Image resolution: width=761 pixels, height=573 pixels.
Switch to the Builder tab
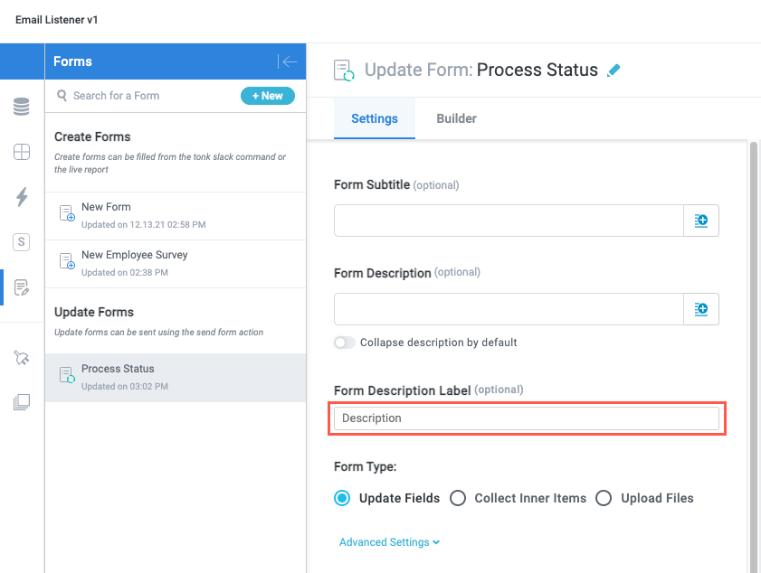click(456, 118)
